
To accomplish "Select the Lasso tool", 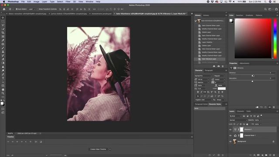I will click(x=3, y=25).
